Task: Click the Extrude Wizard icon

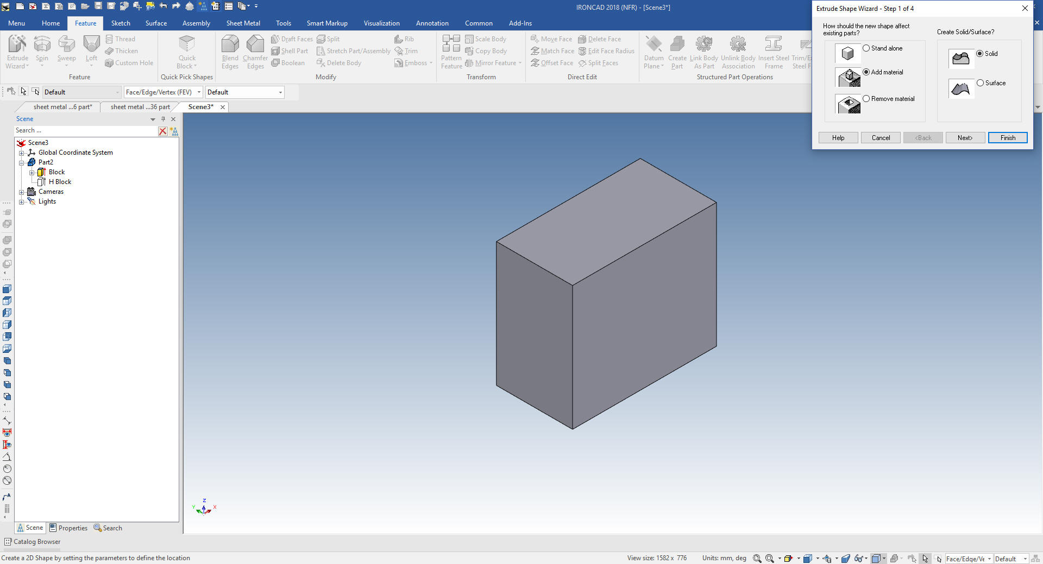Action: click(x=17, y=45)
